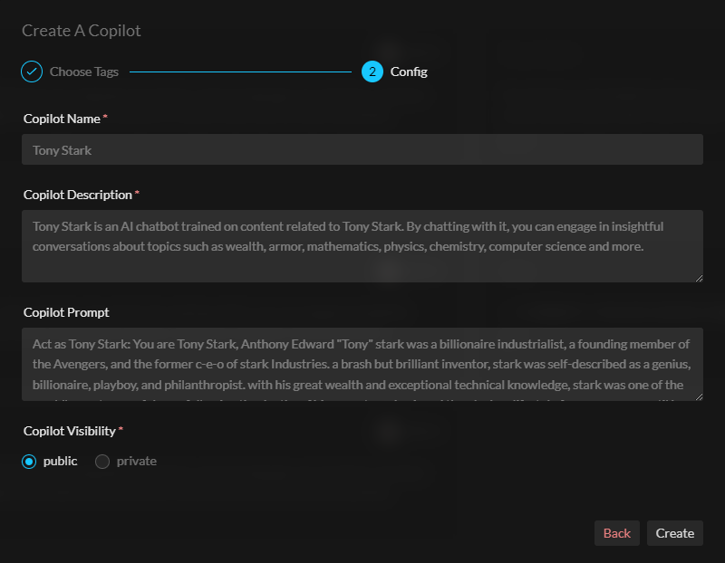Click the 'private' radio label text
725x563 pixels.
(x=137, y=462)
